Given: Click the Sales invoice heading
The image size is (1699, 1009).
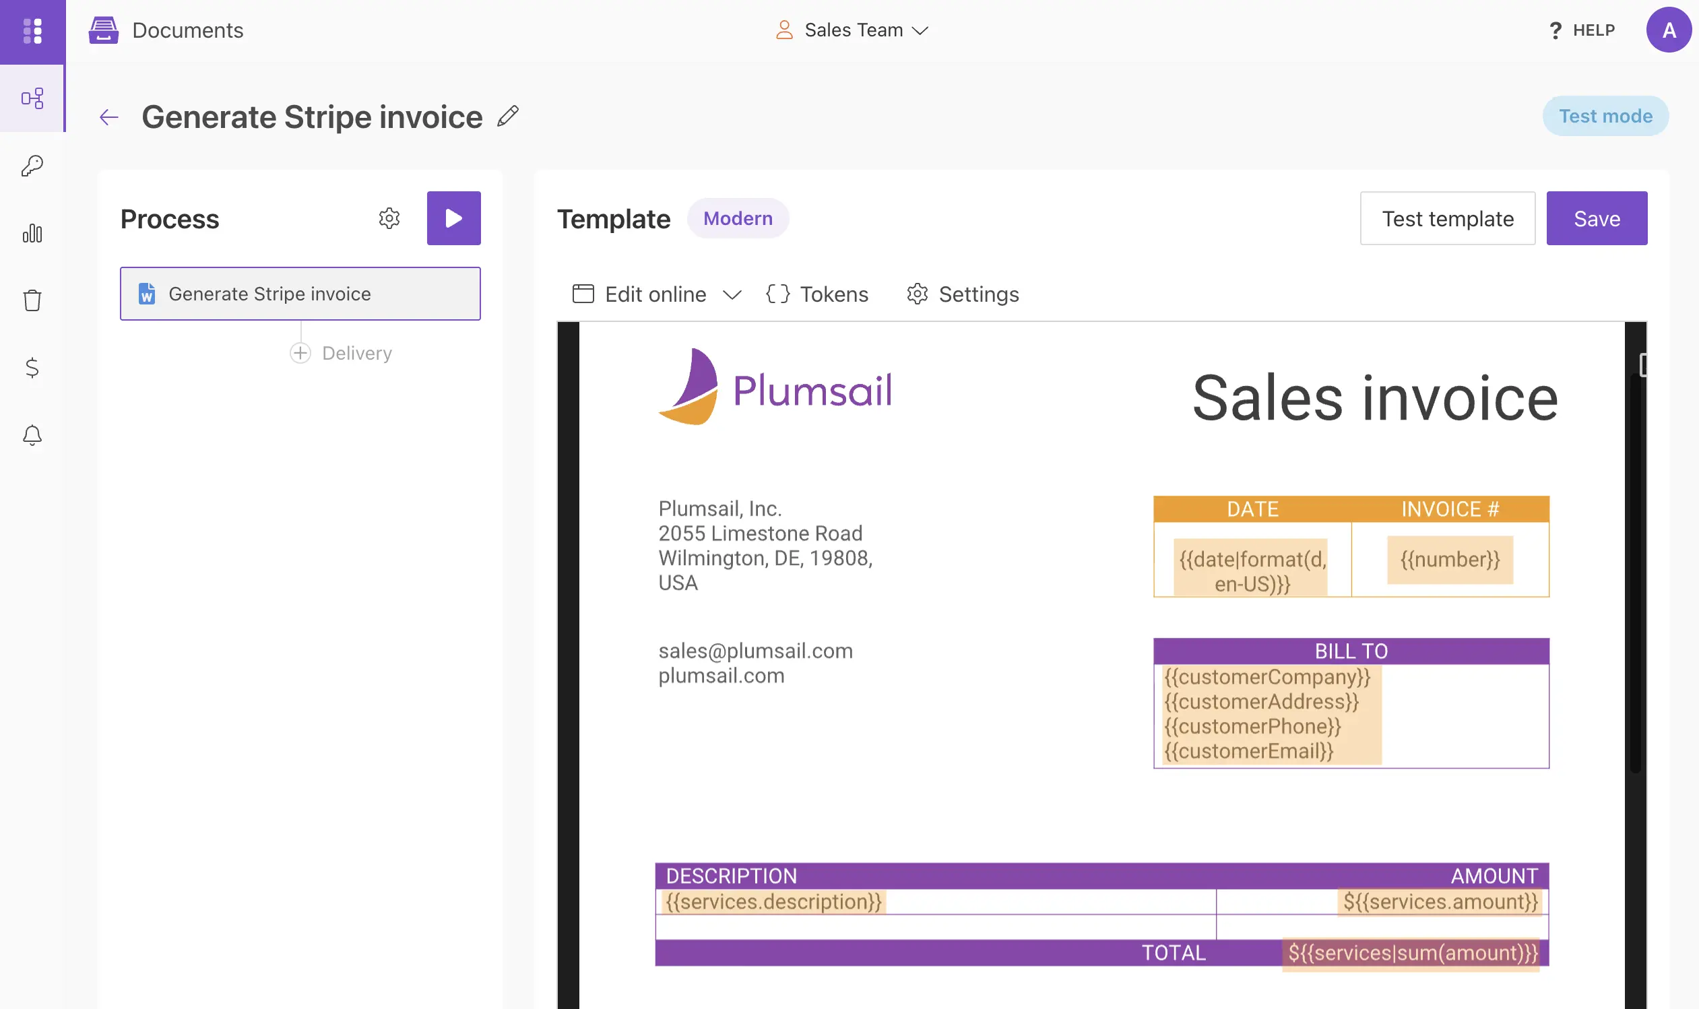Looking at the screenshot, I should (x=1376, y=399).
